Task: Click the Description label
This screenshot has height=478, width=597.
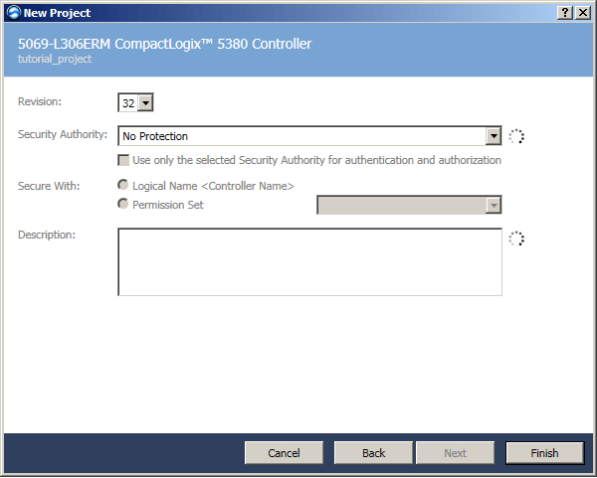Action: tap(47, 235)
